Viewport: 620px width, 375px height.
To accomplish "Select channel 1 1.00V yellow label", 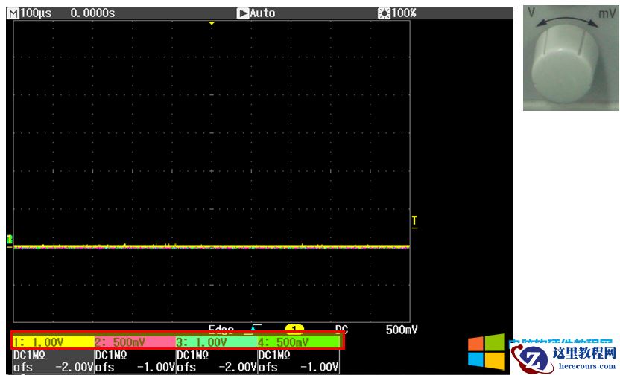I will point(52,342).
